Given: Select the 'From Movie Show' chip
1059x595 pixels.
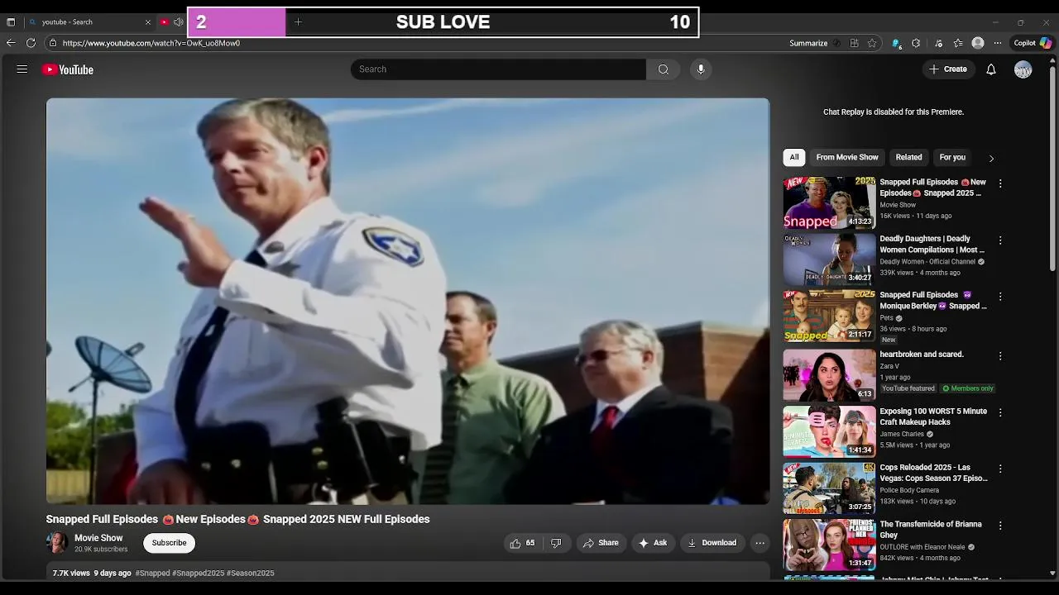Looking at the screenshot, I should click(x=847, y=157).
